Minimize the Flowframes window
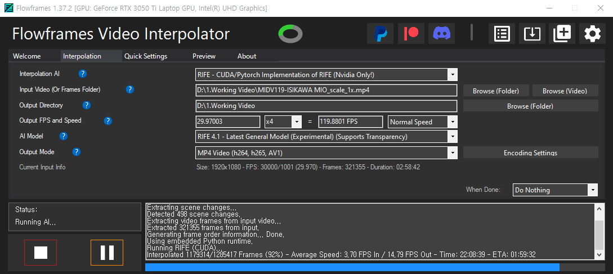The width and height of the screenshot is (613, 274). (548, 8)
